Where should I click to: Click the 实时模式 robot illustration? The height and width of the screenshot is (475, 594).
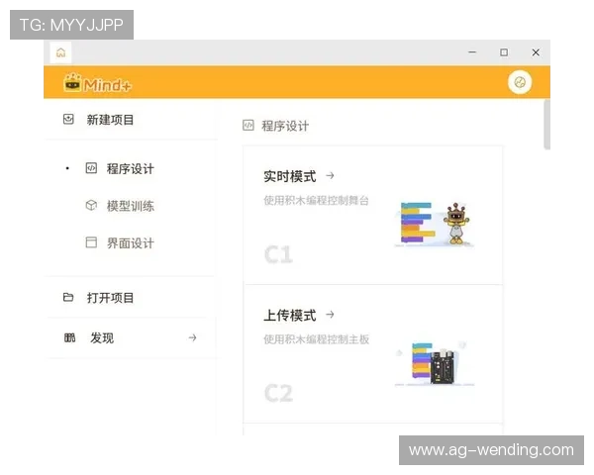pos(435,224)
